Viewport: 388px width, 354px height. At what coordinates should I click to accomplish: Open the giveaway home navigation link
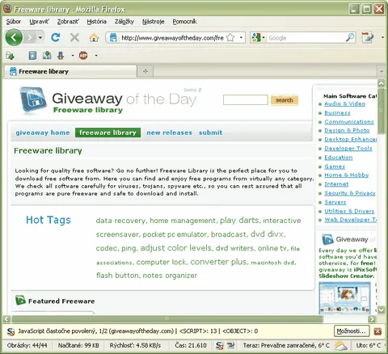43,133
